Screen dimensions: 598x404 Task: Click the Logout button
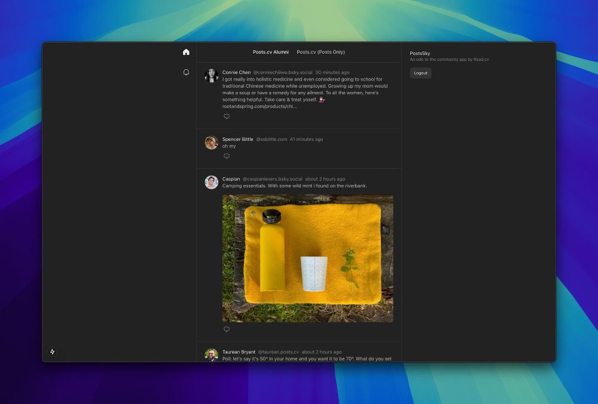tap(420, 73)
